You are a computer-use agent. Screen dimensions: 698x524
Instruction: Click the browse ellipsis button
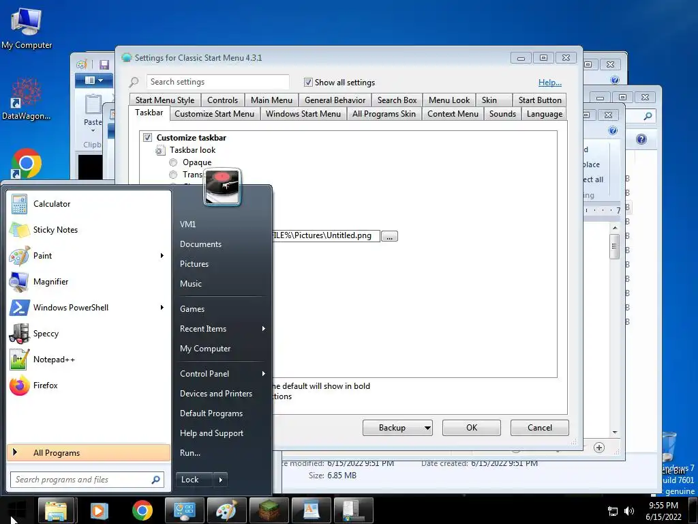click(x=389, y=236)
